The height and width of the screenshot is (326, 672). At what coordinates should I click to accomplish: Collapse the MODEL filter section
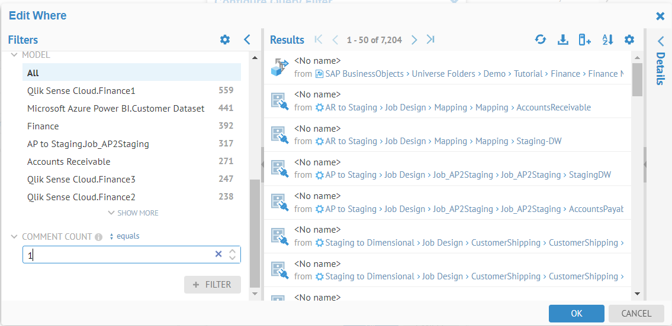(14, 55)
